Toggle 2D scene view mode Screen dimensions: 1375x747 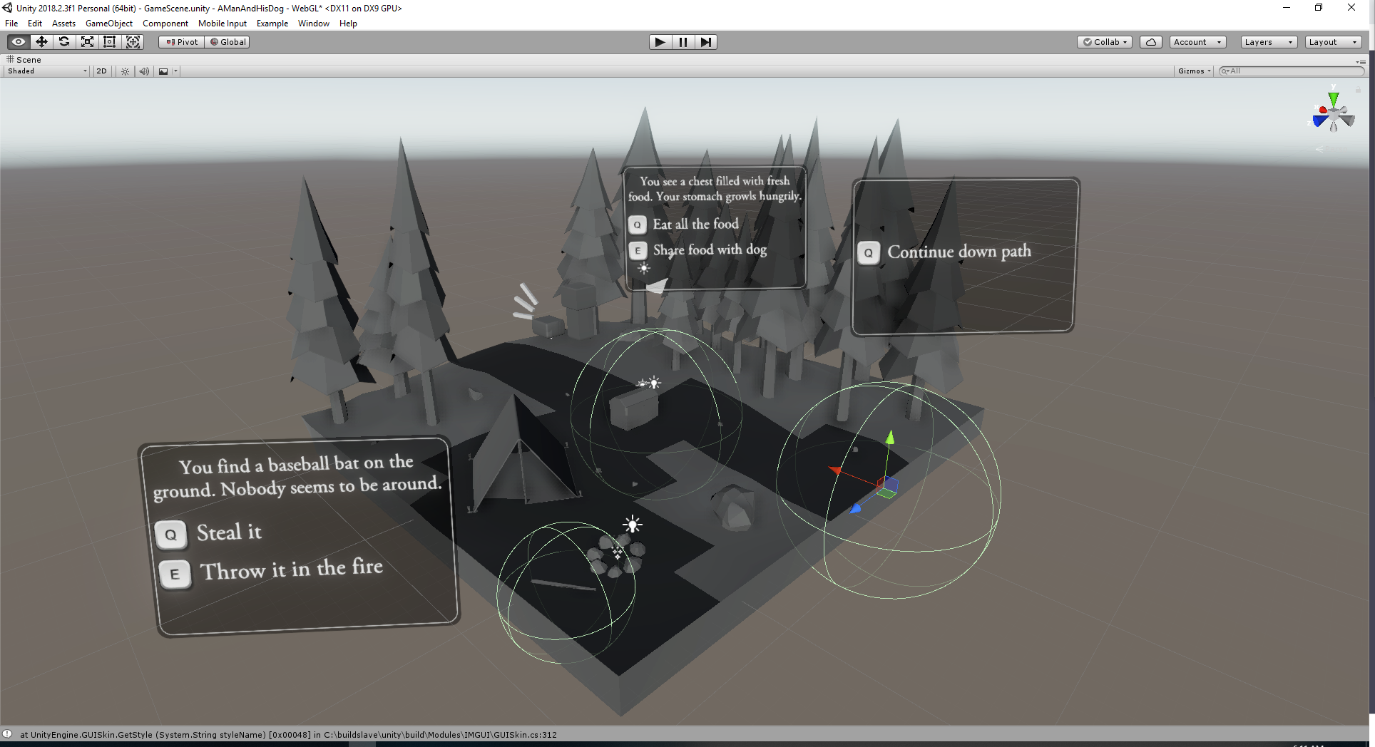pos(101,71)
